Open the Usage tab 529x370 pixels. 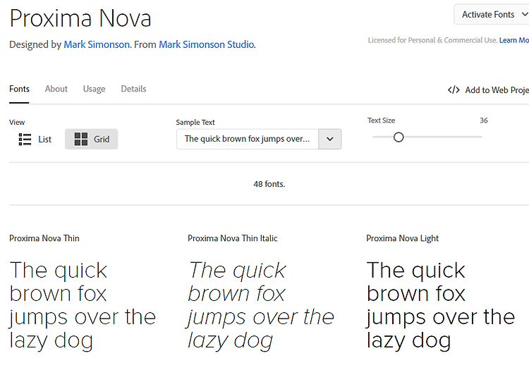coord(94,89)
